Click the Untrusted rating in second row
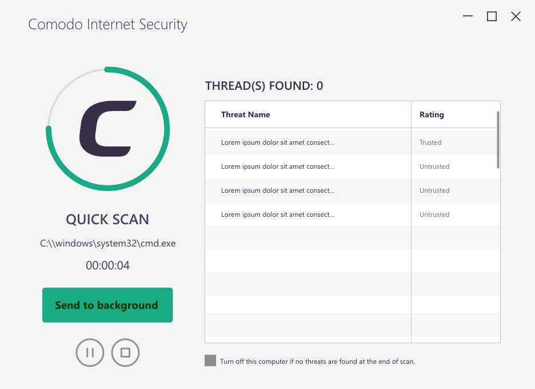Image resolution: width=535 pixels, height=389 pixels. [434, 166]
